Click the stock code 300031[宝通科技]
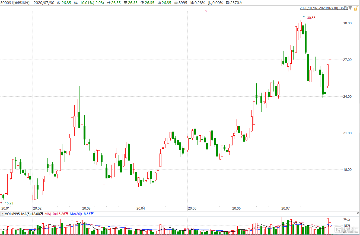This screenshot has width=360, height=235. pyautogui.click(x=15, y=3)
